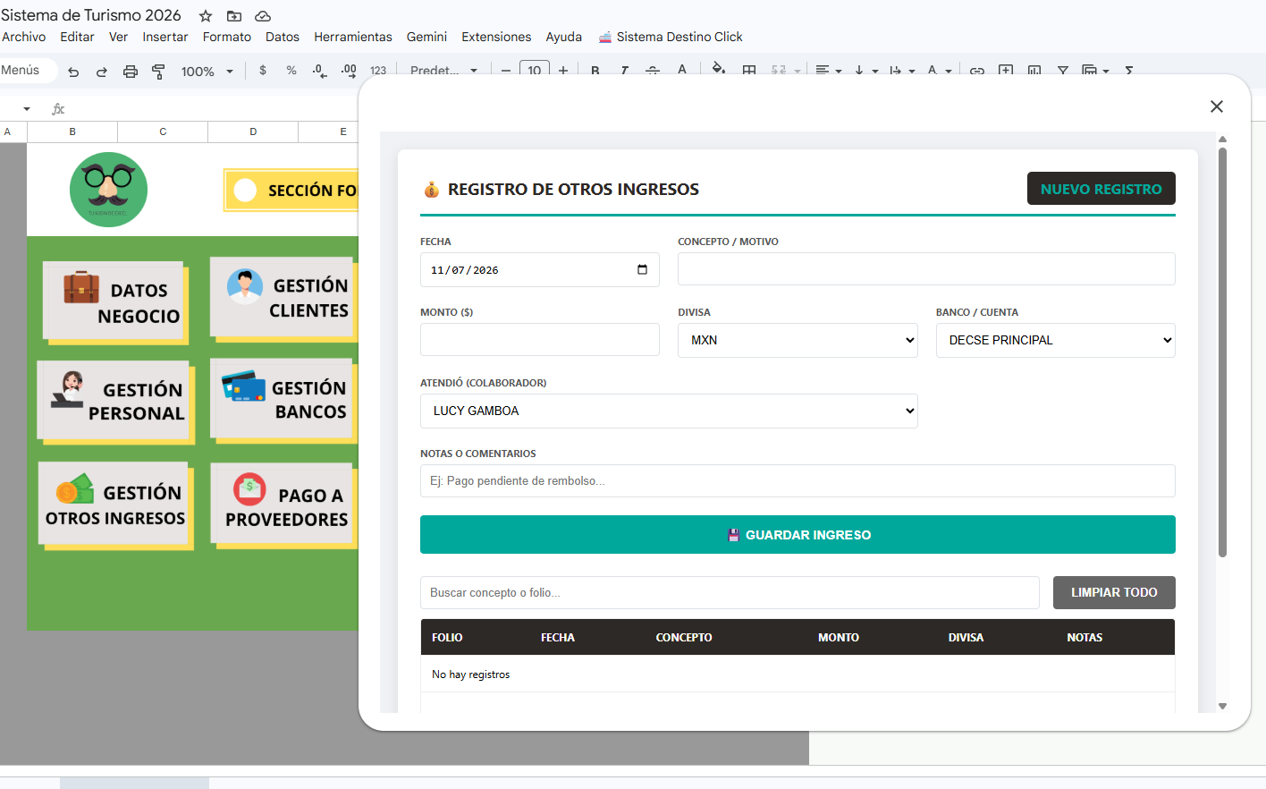Click the font size 10 field
The image size is (1266, 789).
(x=535, y=71)
